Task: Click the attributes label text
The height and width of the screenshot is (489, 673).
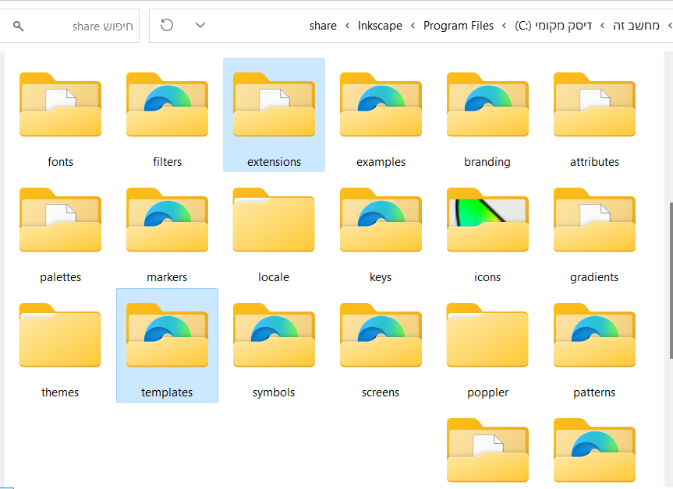Action: click(x=594, y=162)
